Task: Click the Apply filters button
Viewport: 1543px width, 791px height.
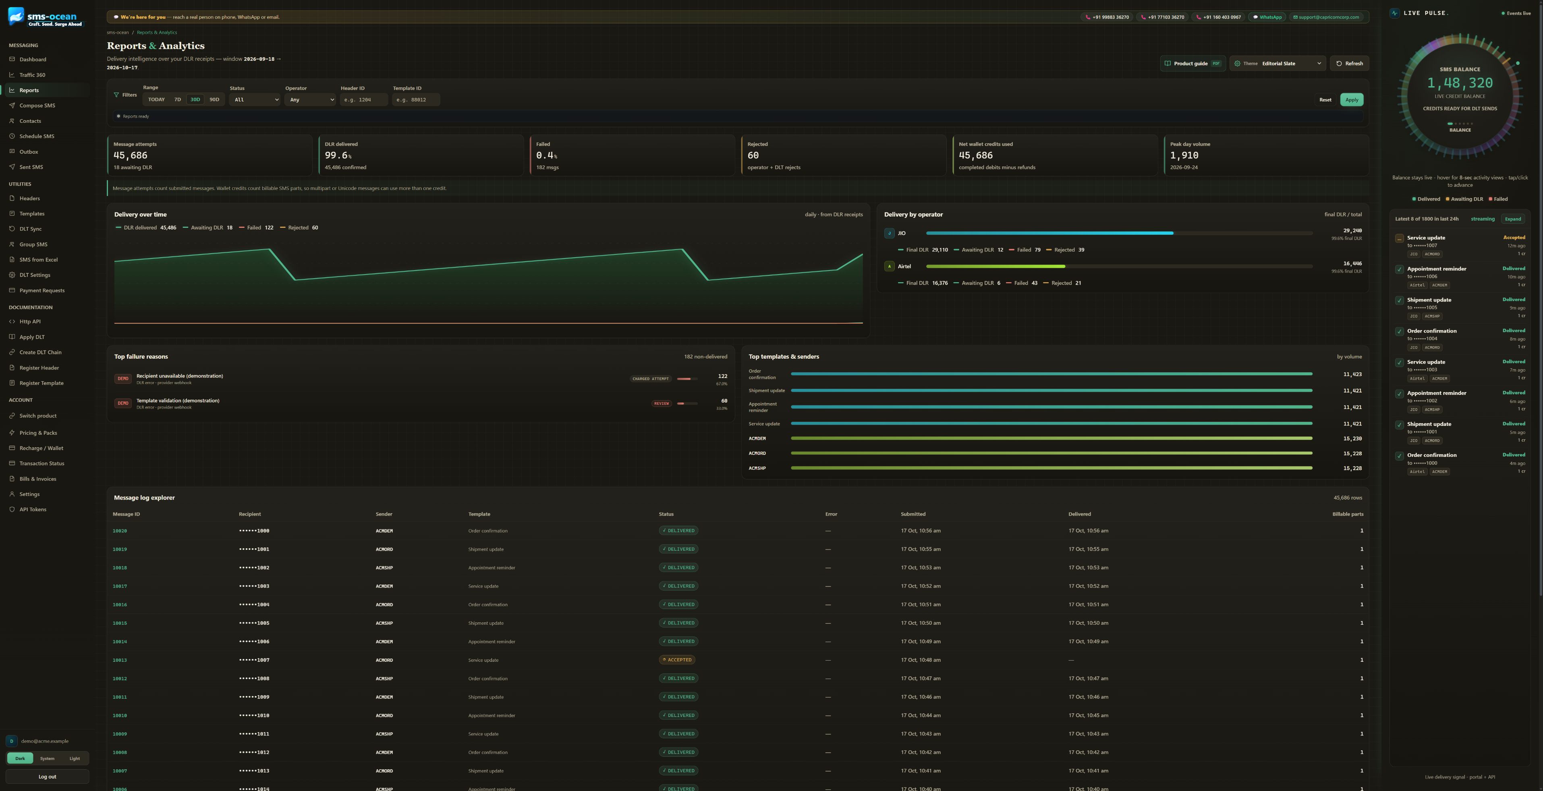Action: (x=1352, y=100)
